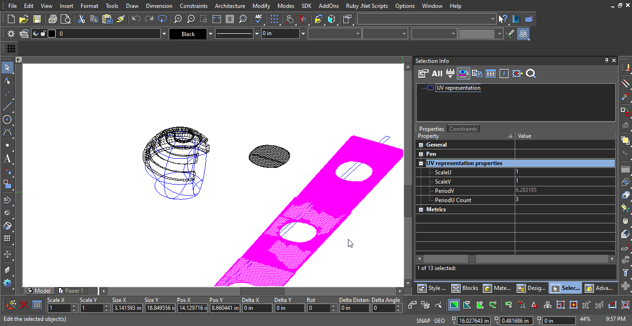Open the wide empty combo box in top toolbar
632x326 pixels.
click(426, 19)
